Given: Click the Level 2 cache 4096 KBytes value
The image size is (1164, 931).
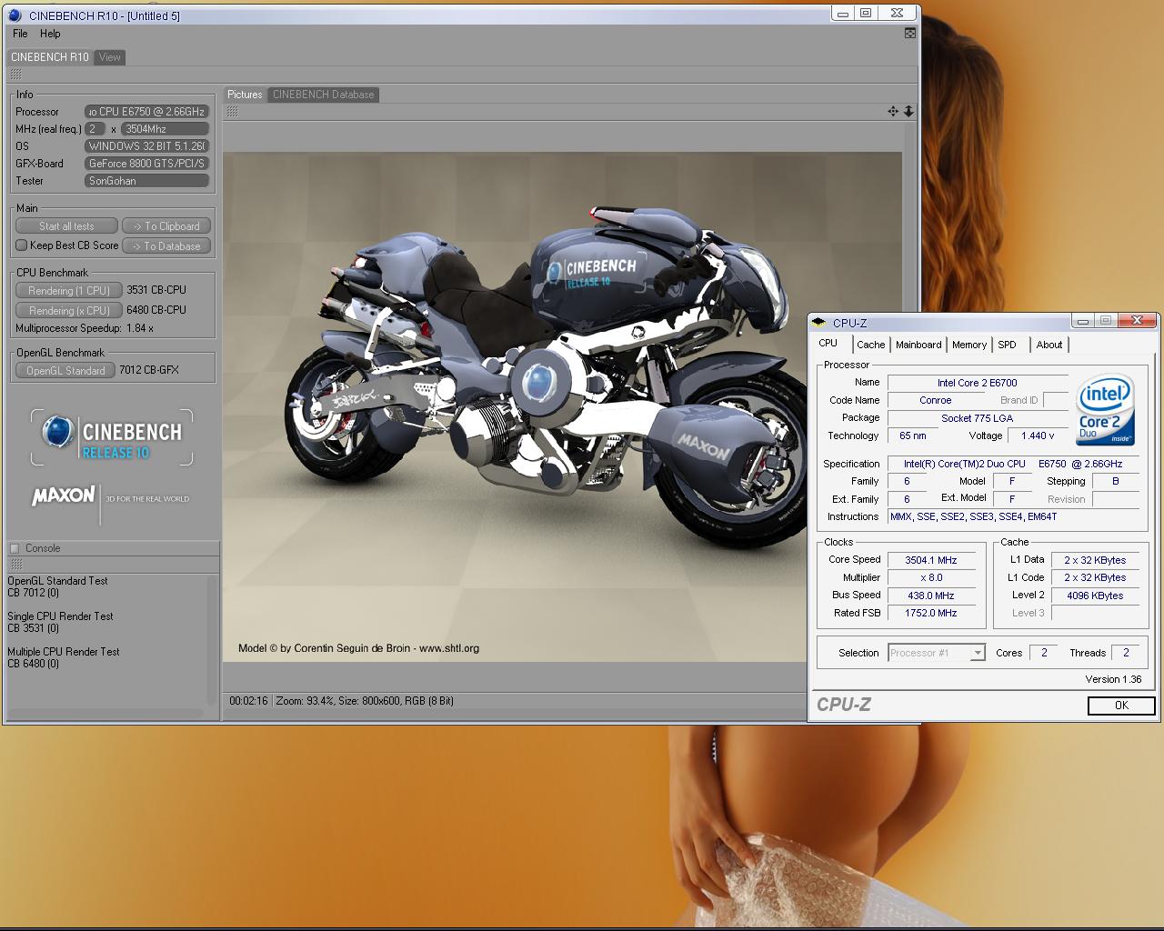Looking at the screenshot, I should pos(1095,596).
